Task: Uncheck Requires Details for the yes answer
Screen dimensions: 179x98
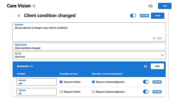Action: tap(61, 82)
